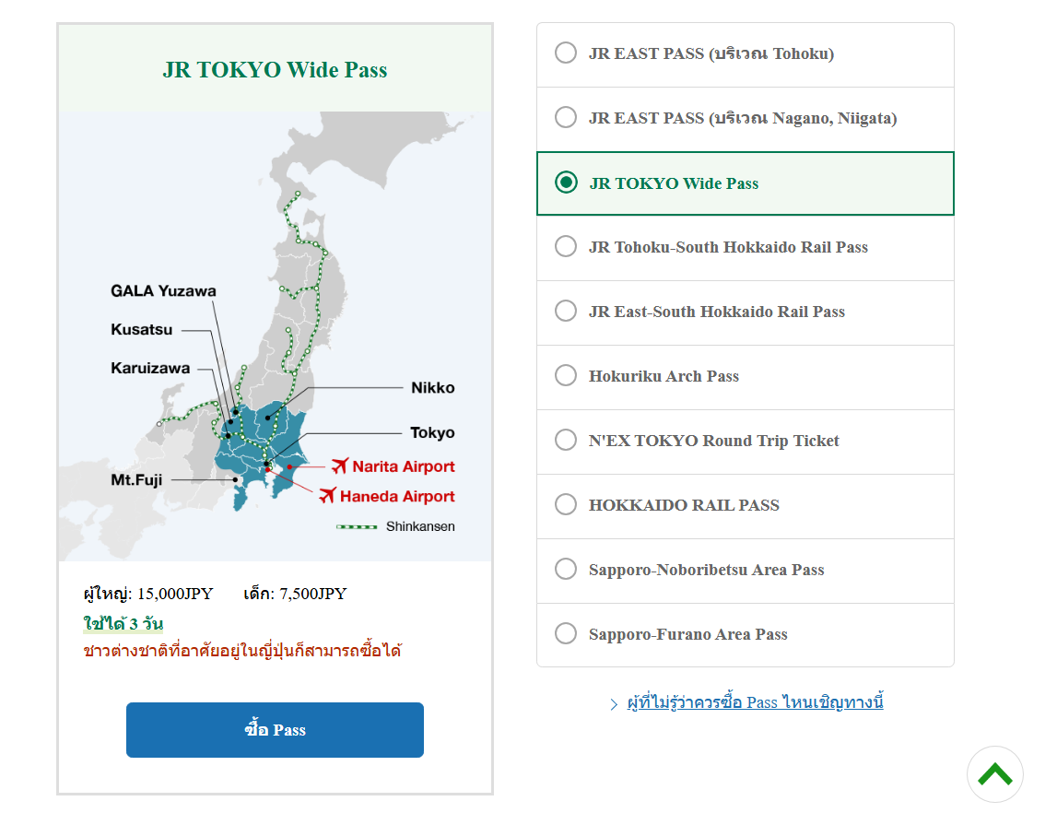Choose JR Tohoku-South Hokkaido Rail Pass
This screenshot has height=813, width=1057.
coord(566,247)
